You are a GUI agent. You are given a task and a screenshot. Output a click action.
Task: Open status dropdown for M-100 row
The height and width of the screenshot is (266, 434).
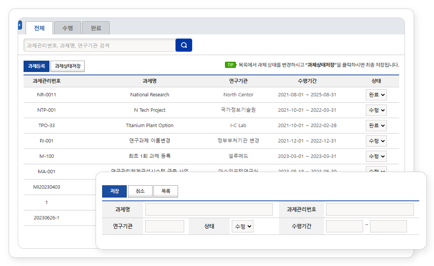pos(376,156)
